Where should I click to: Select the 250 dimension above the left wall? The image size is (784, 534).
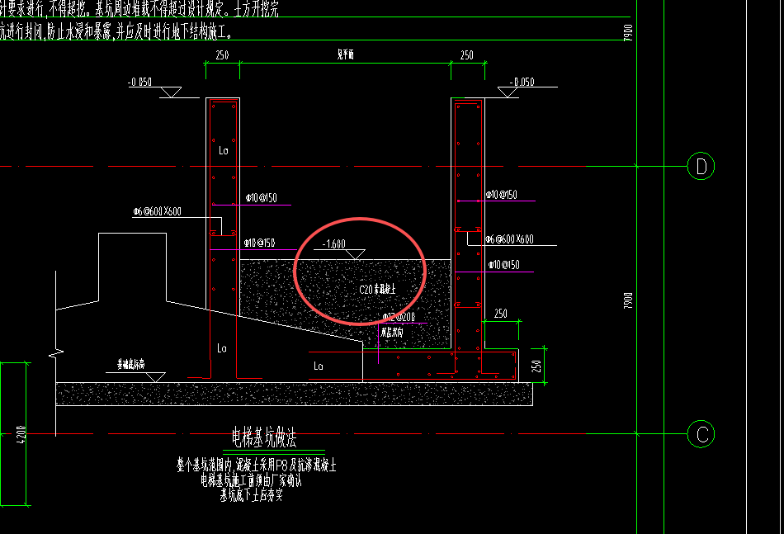[x=222, y=55]
